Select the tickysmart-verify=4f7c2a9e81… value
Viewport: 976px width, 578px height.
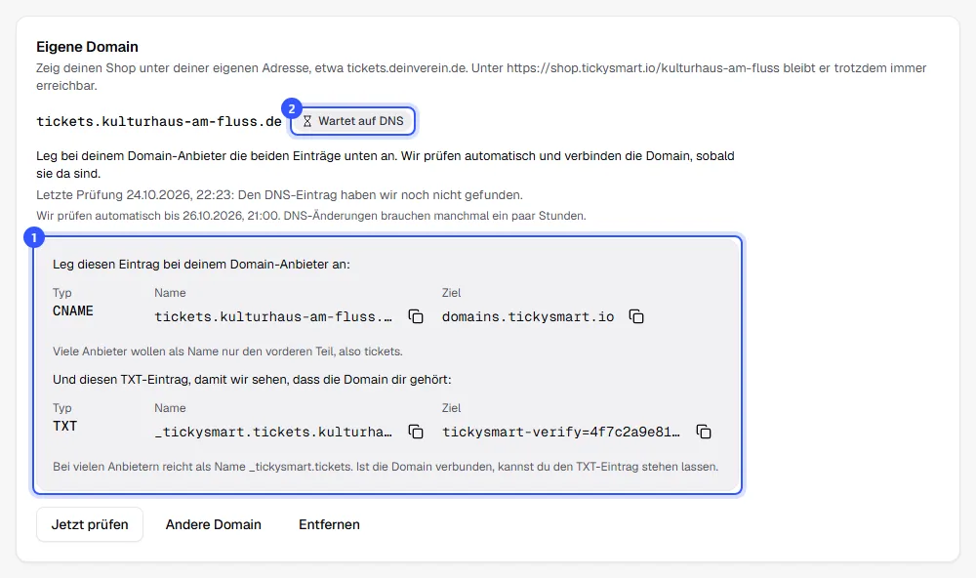click(x=561, y=432)
